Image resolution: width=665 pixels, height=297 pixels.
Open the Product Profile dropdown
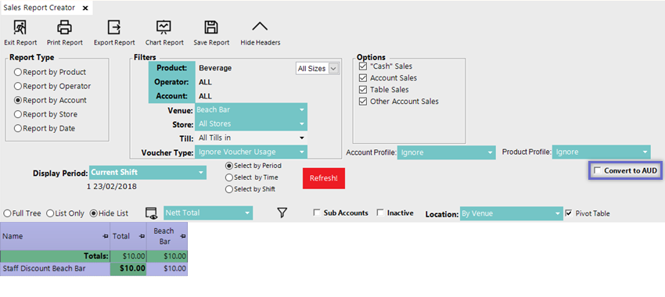click(x=602, y=152)
